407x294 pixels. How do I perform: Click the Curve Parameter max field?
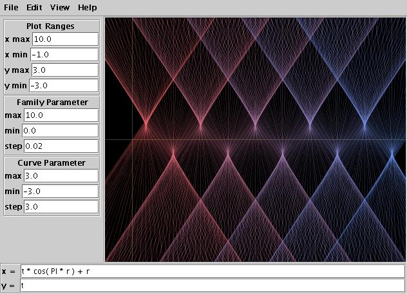60,176
